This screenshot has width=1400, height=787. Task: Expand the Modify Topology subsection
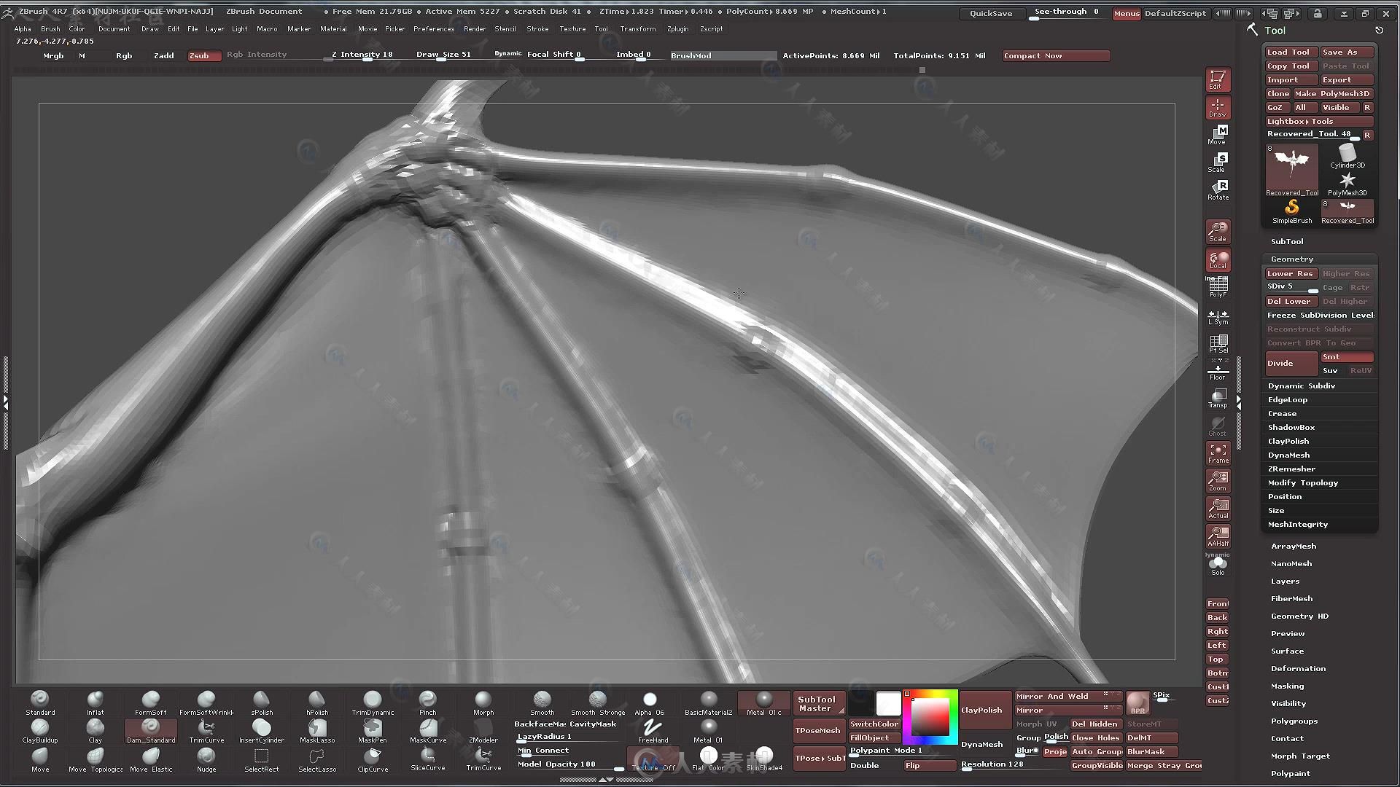pos(1303,482)
